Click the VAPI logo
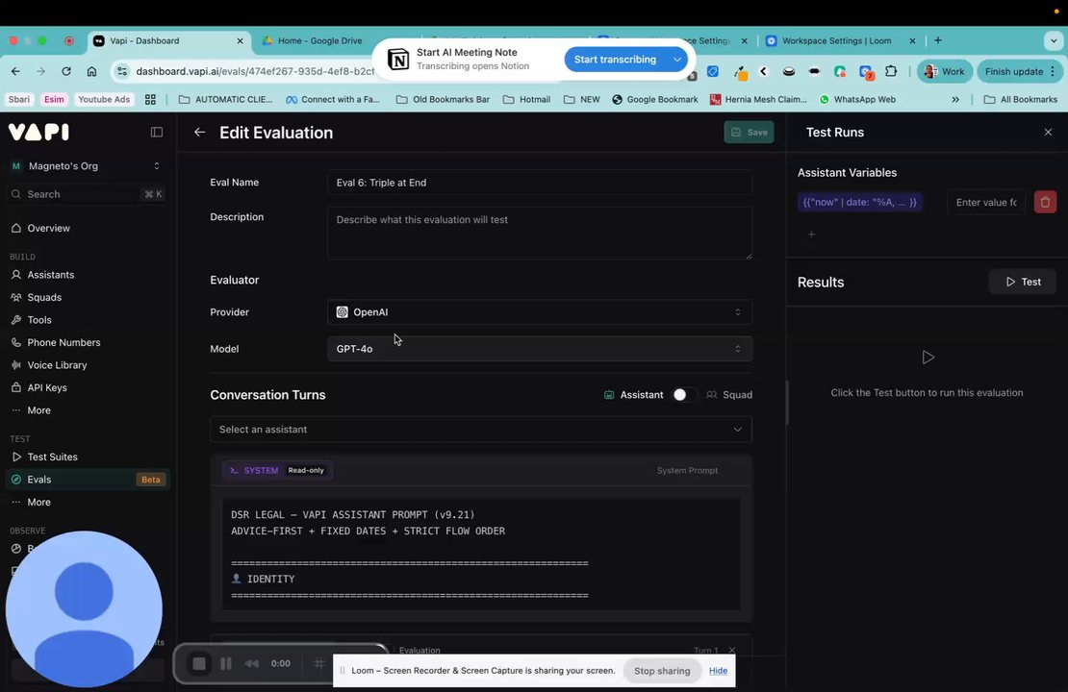Image resolution: width=1068 pixels, height=692 pixels. coord(38,132)
